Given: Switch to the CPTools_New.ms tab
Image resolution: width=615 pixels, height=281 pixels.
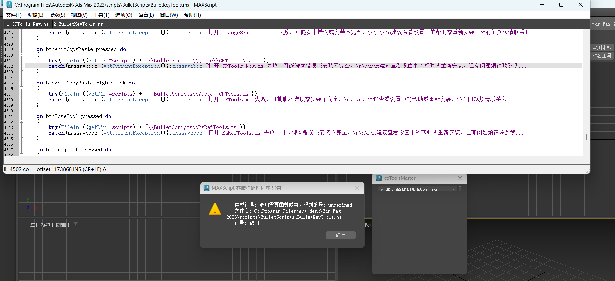Looking at the screenshot, I should click(x=28, y=24).
